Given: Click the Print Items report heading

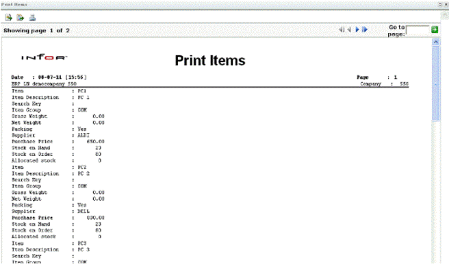Looking at the screenshot, I should click(x=210, y=60).
